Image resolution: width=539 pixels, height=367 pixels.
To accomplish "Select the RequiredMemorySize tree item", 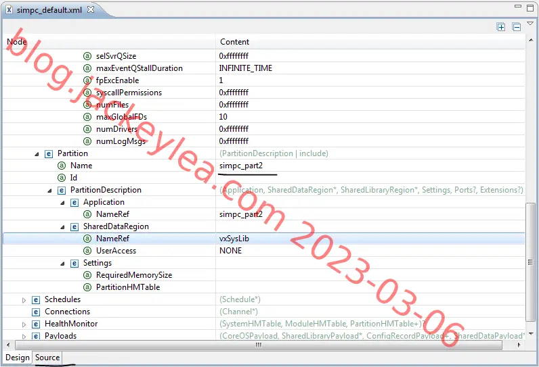I will [134, 275].
